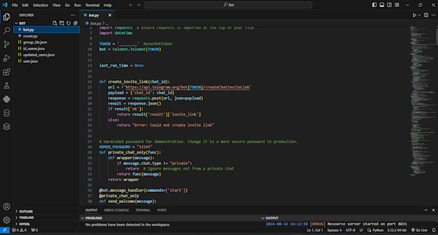438x235 pixels.
Task: Open the Extensions view
Action: coord(6,72)
